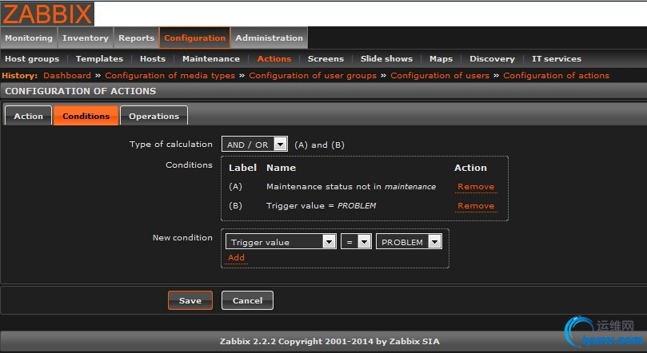Go to Screens submenu

(325, 59)
